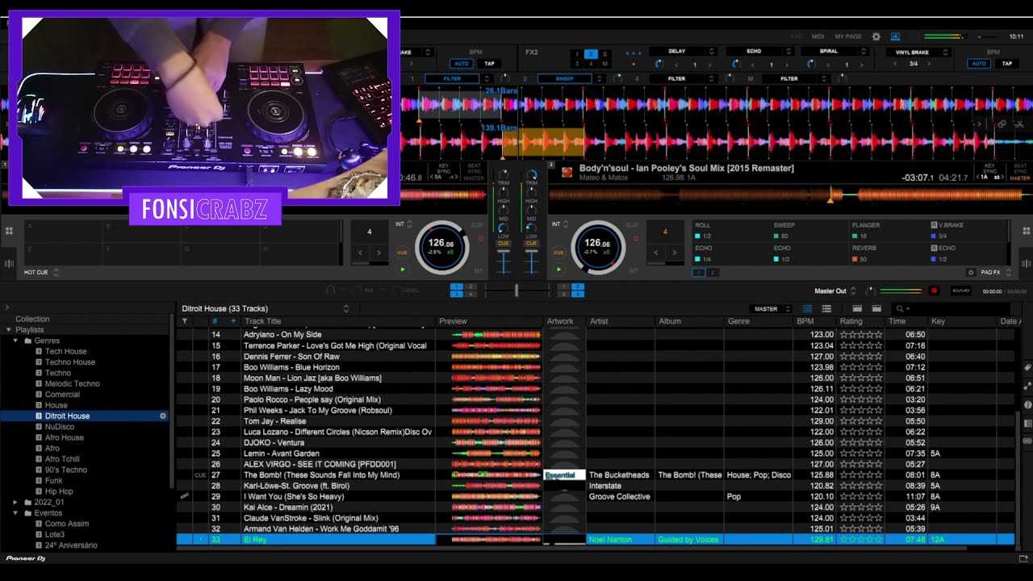Viewport: 1033px width, 581px height.
Task: Select MIDI in top bar
Action: pyautogui.click(x=818, y=36)
